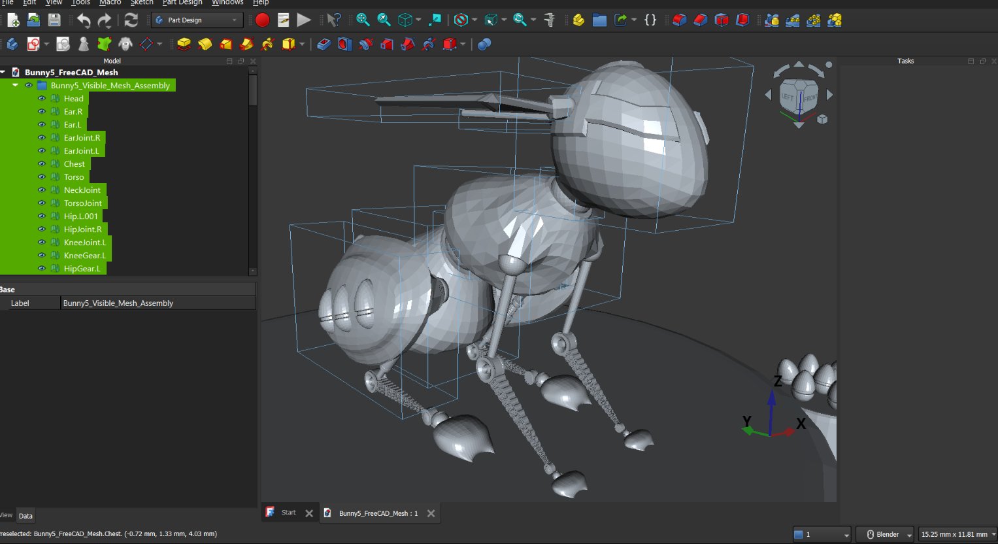The image size is (998, 544).
Task: Click the open document icon
Action: point(33,20)
